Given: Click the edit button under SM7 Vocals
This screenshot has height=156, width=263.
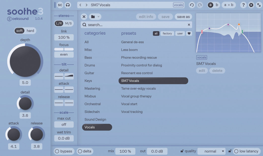Looking at the screenshot, I should 202,71.
